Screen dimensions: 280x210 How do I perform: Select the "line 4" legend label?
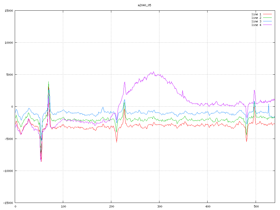(x=256, y=25)
